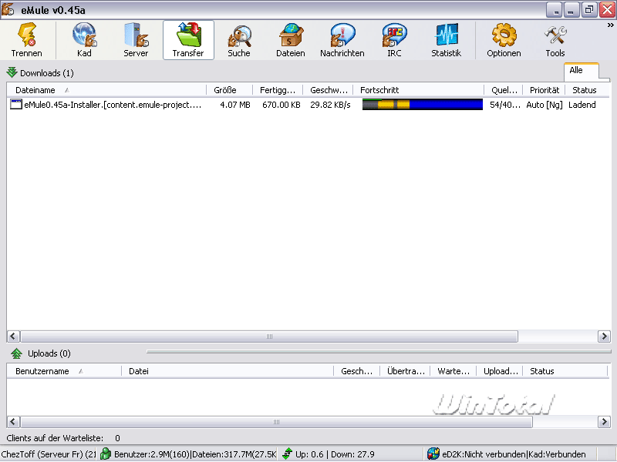This screenshot has height=462, width=617.
Task: Sort uploads by Datei column
Action: pyautogui.click(x=228, y=371)
